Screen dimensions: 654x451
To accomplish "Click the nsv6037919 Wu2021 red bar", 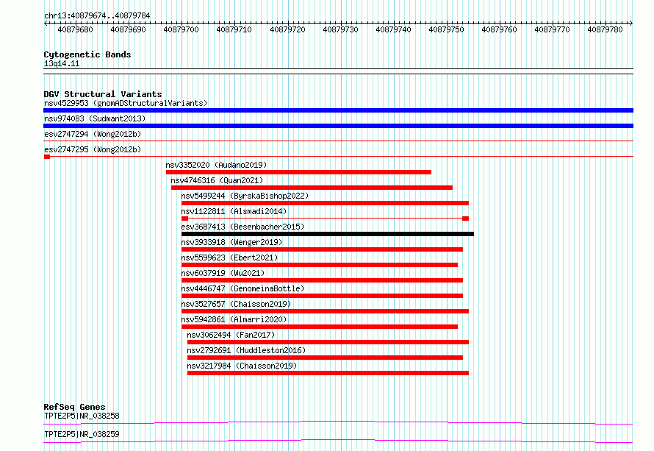I will (x=323, y=280).
